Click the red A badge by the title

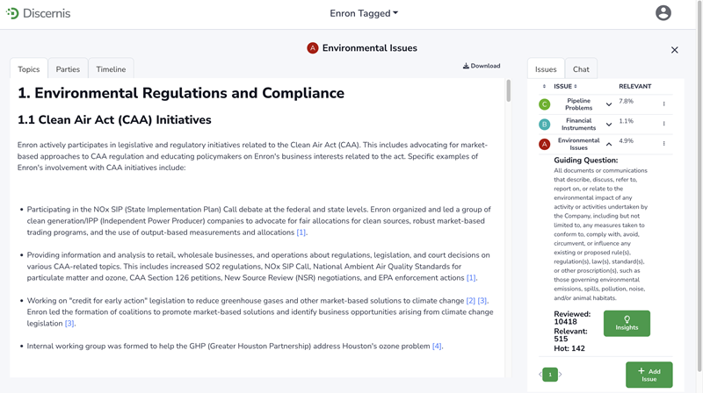click(312, 48)
